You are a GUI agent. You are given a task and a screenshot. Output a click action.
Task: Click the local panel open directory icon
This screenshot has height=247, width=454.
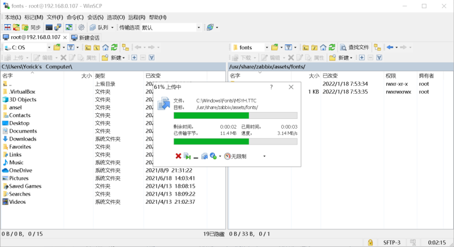pyautogui.click(x=57, y=47)
